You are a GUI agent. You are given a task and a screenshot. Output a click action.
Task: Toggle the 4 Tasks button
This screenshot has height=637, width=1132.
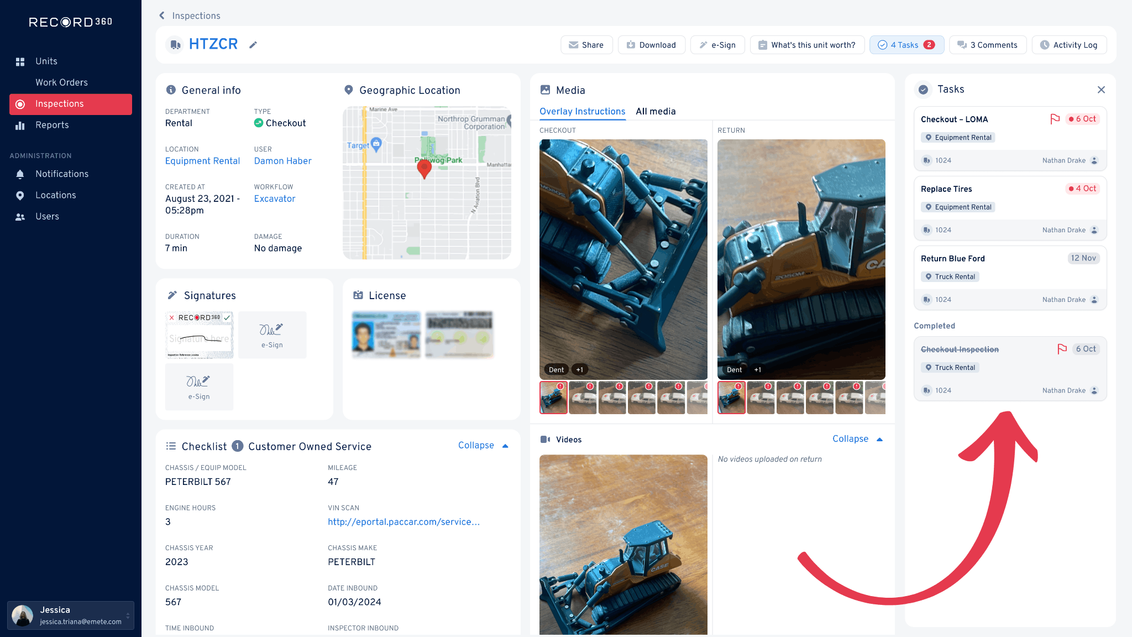pos(906,45)
